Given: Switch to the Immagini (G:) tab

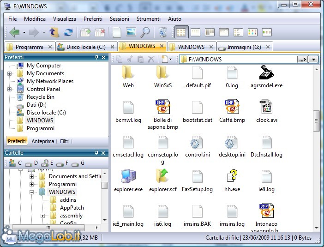Looking at the screenshot, I should (244, 47).
